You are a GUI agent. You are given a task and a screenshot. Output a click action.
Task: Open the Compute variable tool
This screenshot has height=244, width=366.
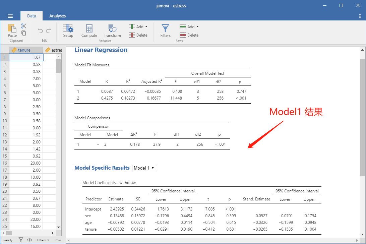[x=89, y=30]
